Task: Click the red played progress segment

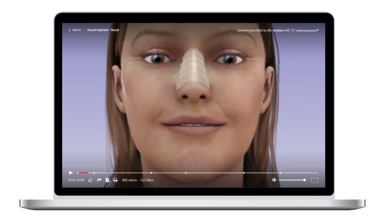Action: click(x=83, y=173)
